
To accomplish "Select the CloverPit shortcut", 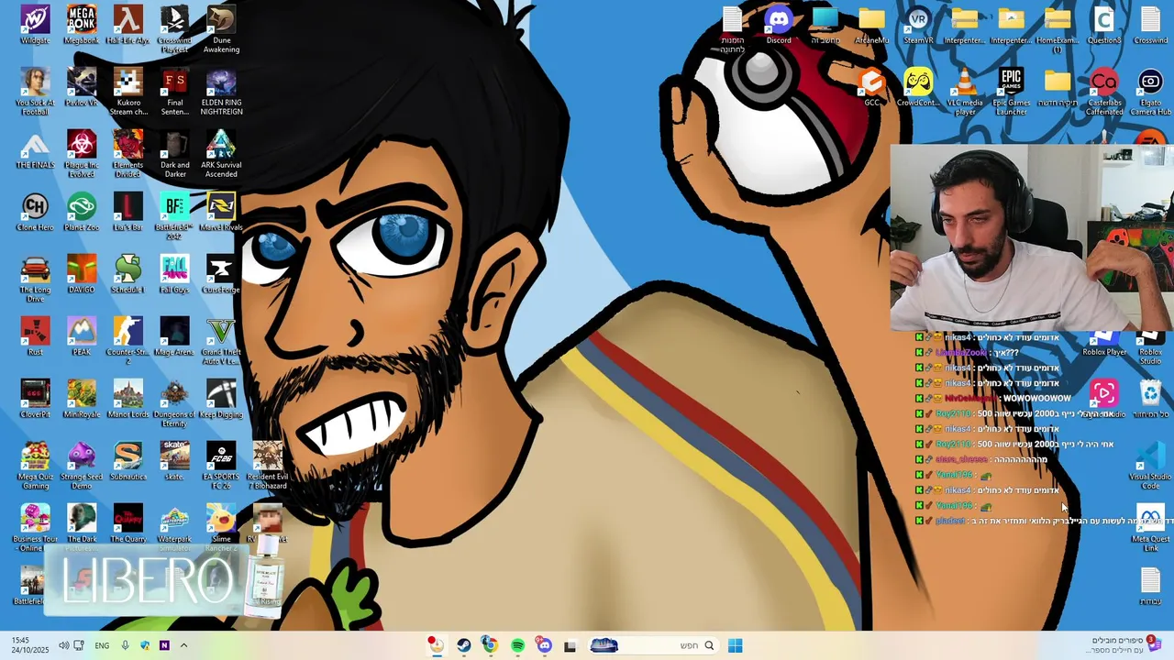I will (35, 399).
